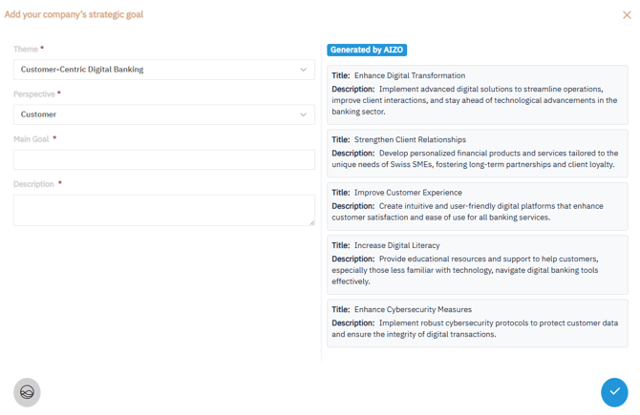Click the Perspective field label
This screenshot has height=415, width=640.
coord(34,94)
